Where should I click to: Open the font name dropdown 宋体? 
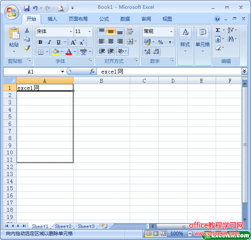pos(71,31)
